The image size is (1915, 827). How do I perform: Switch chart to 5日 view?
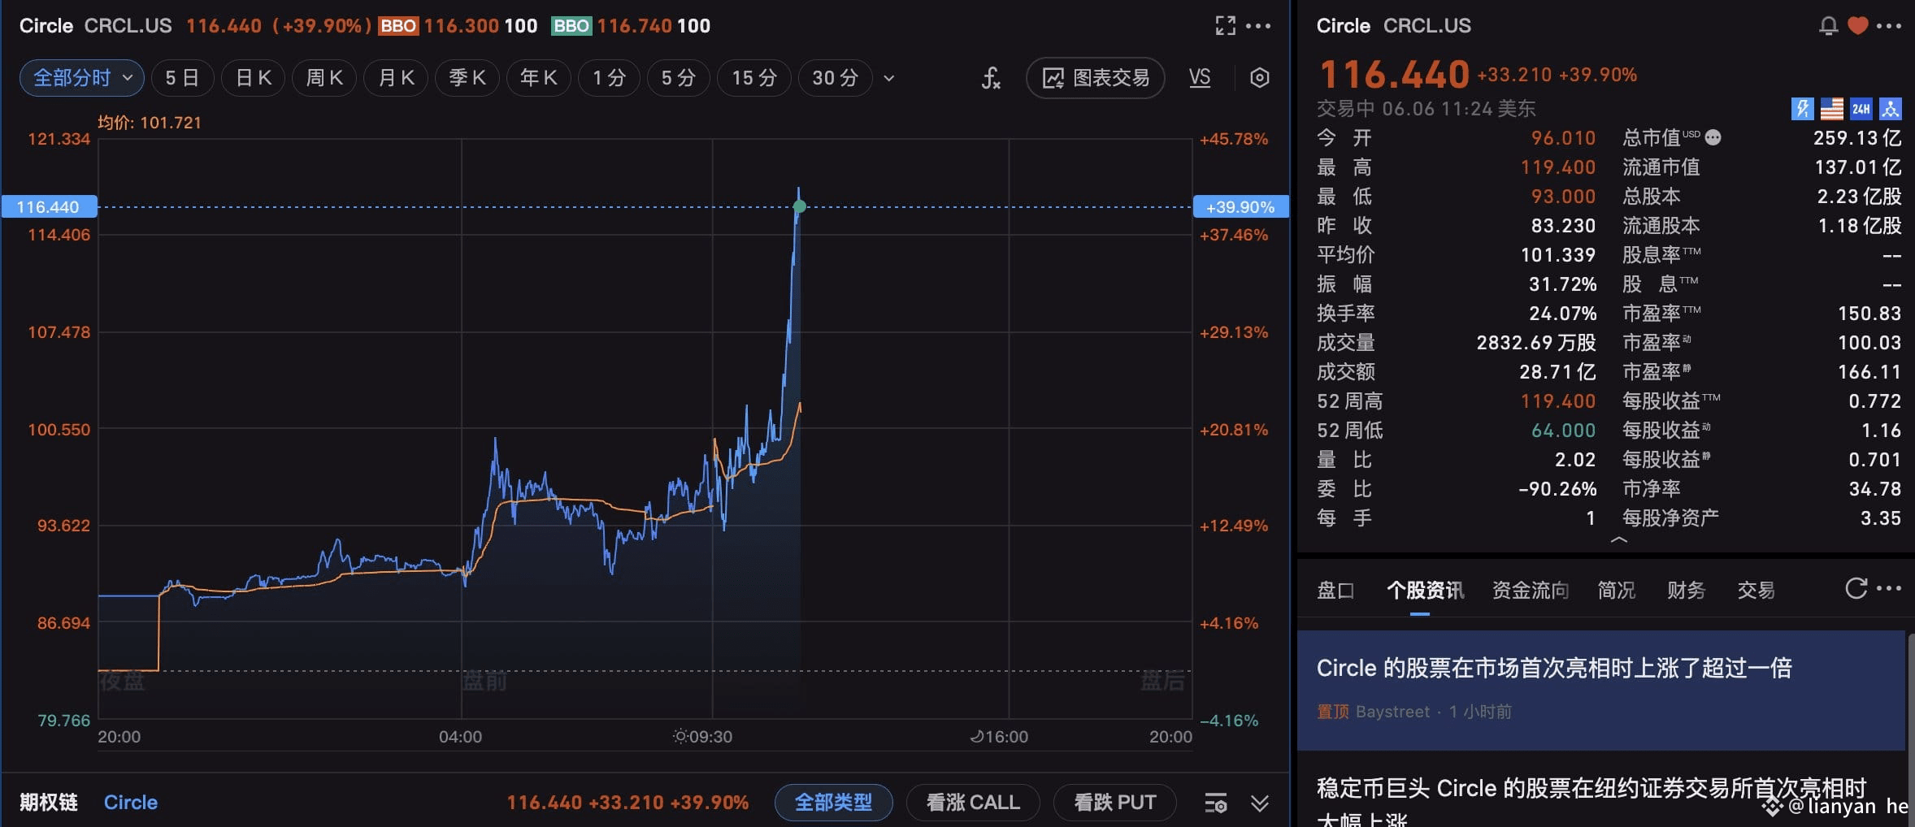[182, 78]
